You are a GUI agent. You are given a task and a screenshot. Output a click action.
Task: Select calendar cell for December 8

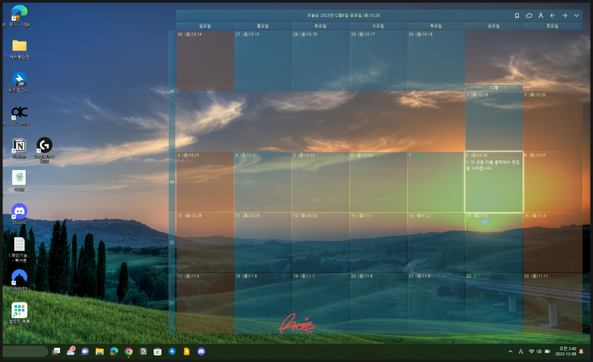(x=494, y=182)
